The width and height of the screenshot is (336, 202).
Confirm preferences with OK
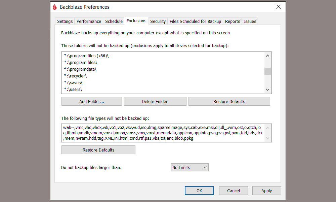click(199, 191)
